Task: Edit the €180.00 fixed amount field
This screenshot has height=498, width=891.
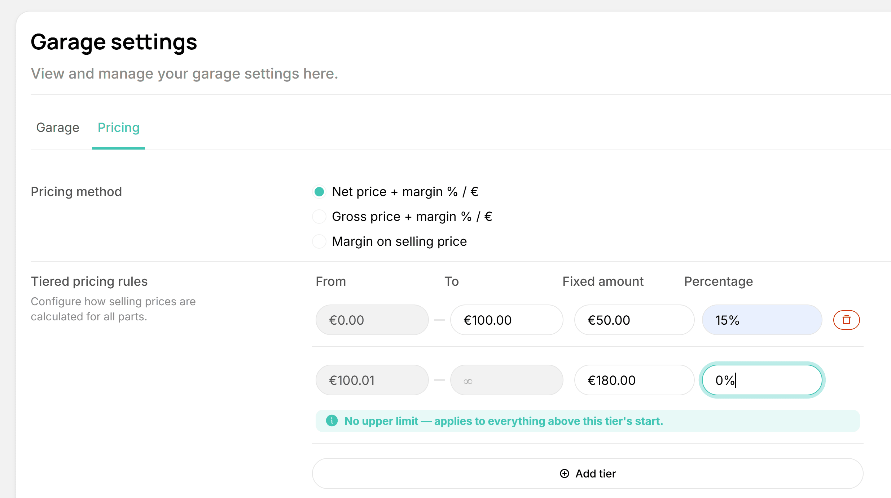Action: pyautogui.click(x=634, y=380)
